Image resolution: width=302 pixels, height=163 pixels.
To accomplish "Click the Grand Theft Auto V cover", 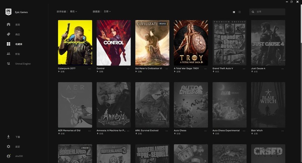I will point(230,43).
